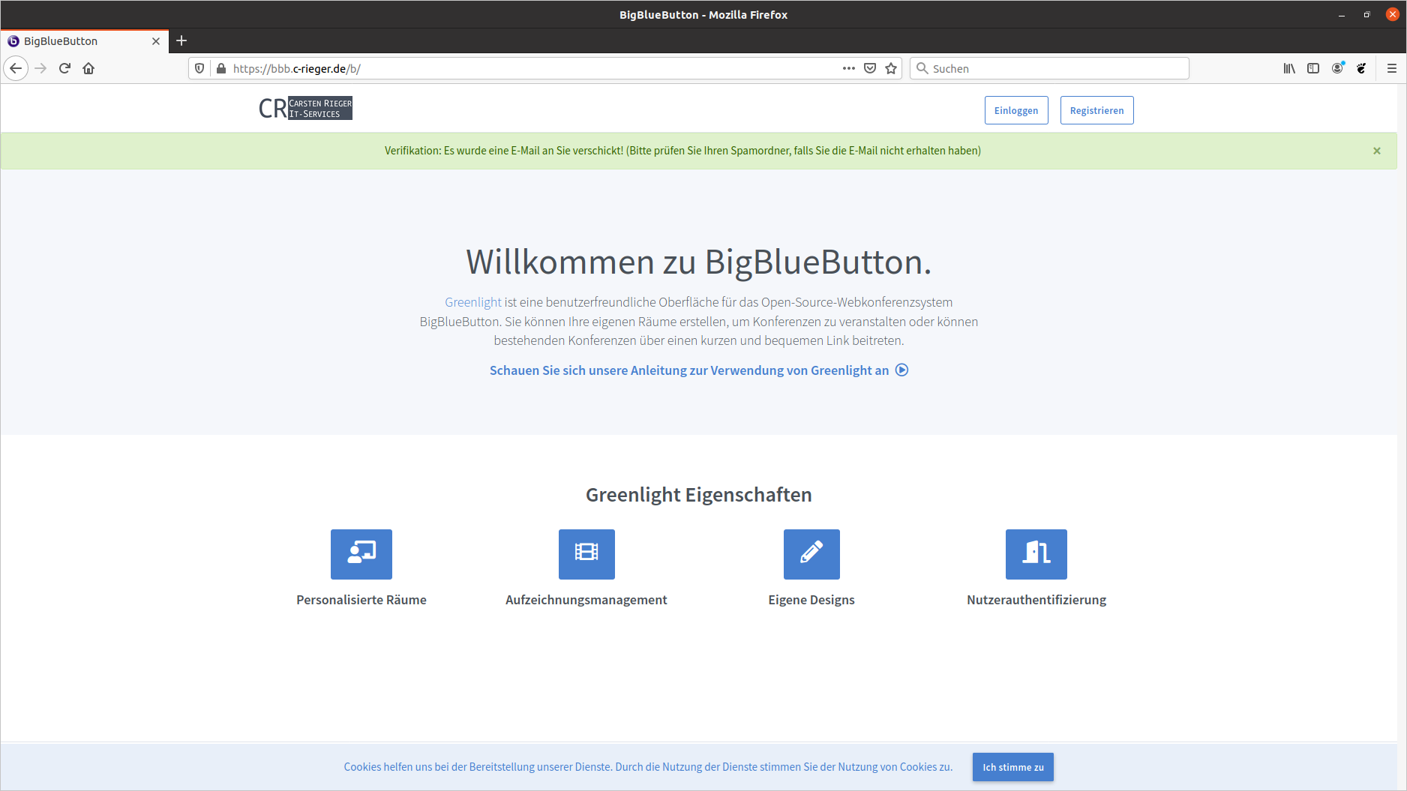Reload the current page
Viewport: 1407px width, 791px height.
[x=64, y=68]
